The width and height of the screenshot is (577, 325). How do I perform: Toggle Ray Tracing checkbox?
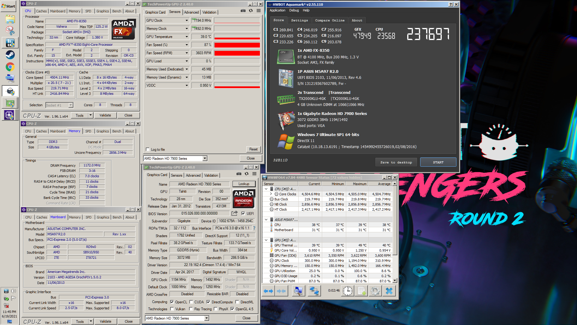point(191,309)
